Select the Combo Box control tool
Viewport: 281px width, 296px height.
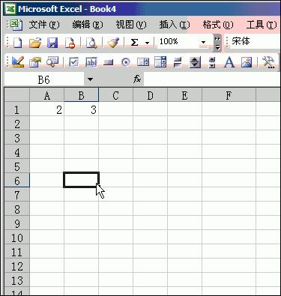160,62
